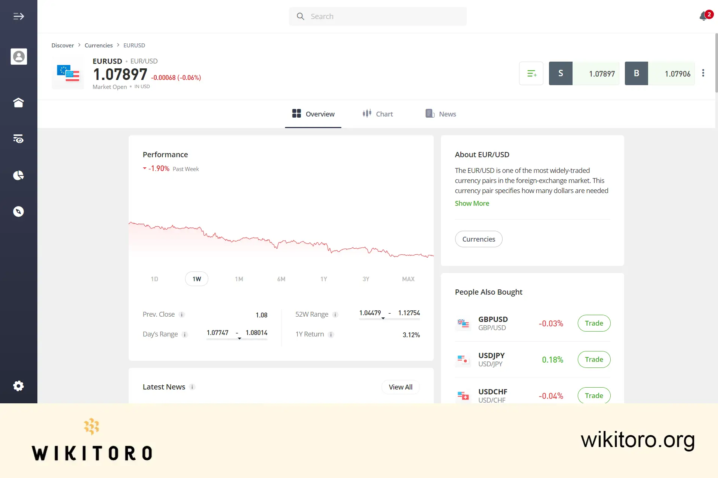The image size is (718, 478).
Task: Click Trade button for GBPUSD
Action: click(593, 323)
